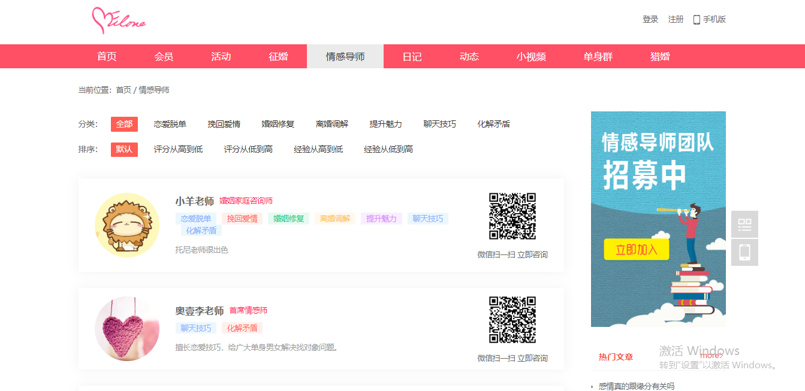The width and height of the screenshot is (805, 391).
Task: Open 小羊老师's lion avatar
Action: click(127, 225)
